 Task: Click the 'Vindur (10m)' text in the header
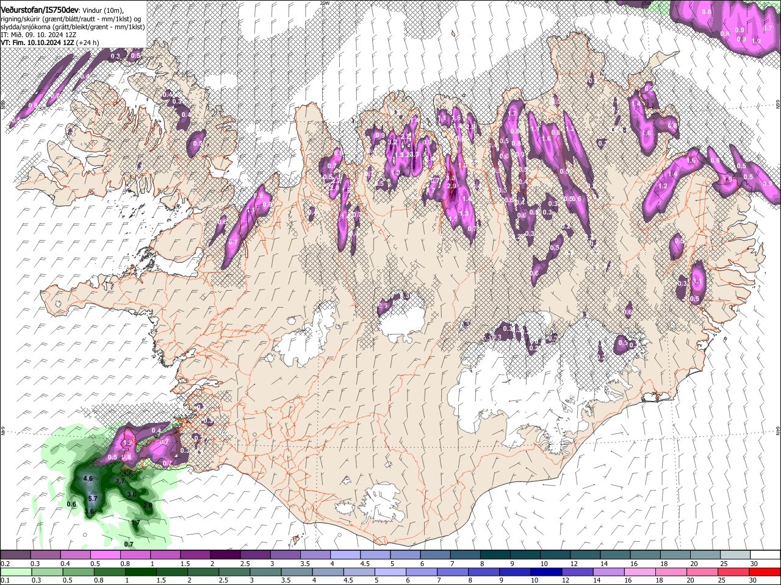point(103,11)
